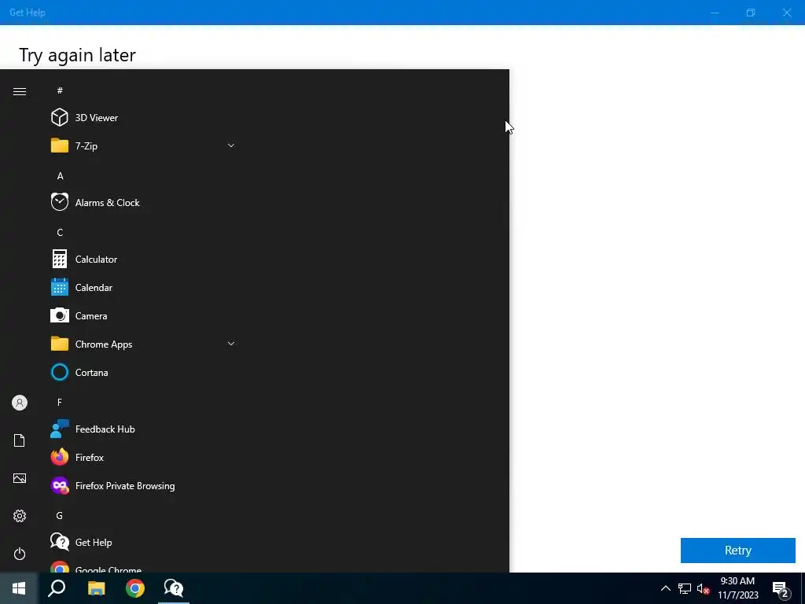Launch Firefox from the Start menu
The width and height of the screenshot is (805, 604).
(x=144, y=457)
